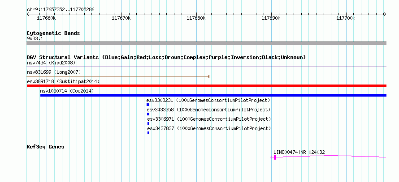Click the blue esv3306971 gain marker
This screenshot has width=399, height=182.
(148, 123)
